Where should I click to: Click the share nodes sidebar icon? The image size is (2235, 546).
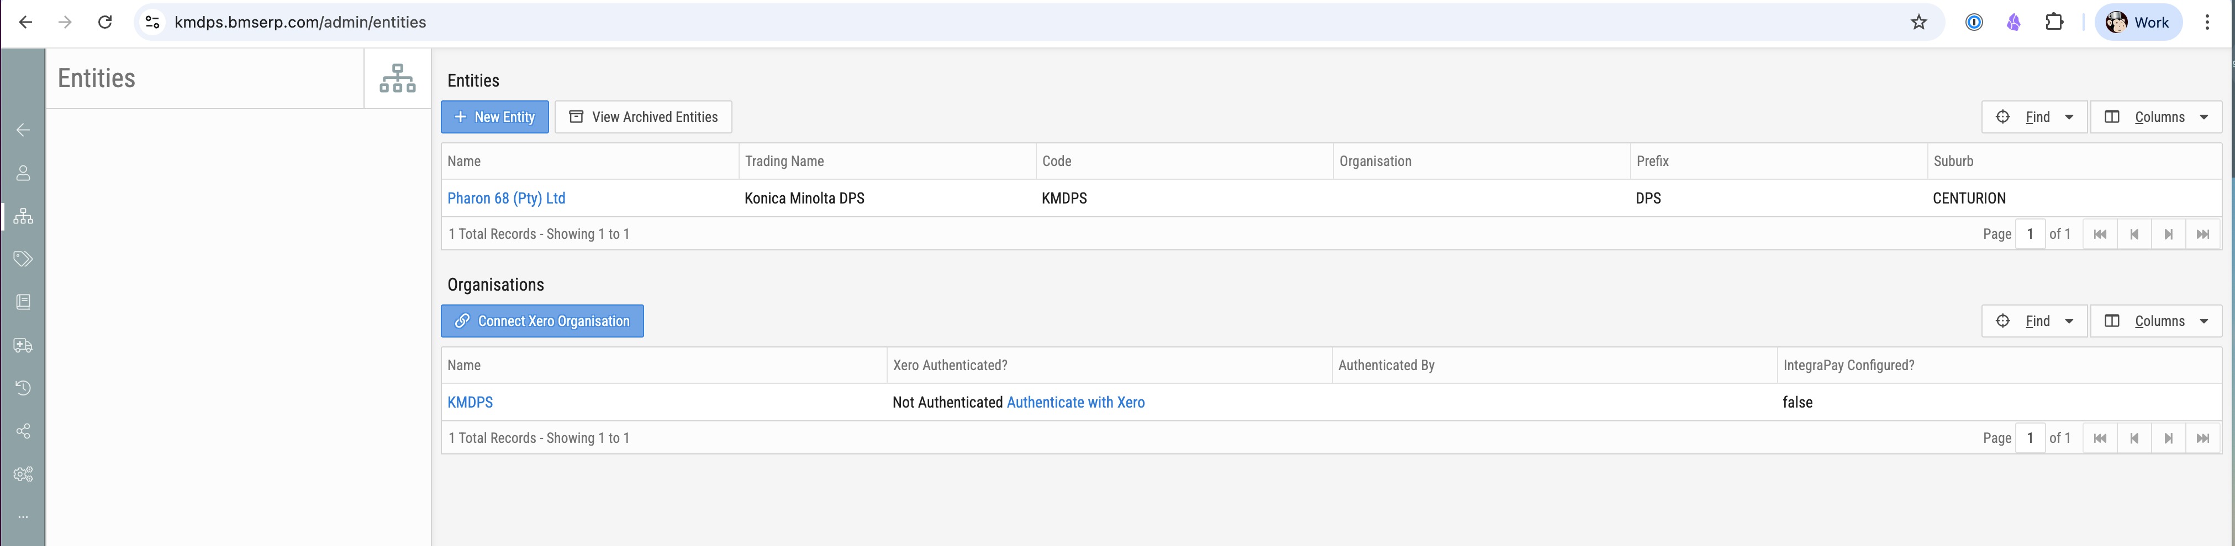[23, 432]
